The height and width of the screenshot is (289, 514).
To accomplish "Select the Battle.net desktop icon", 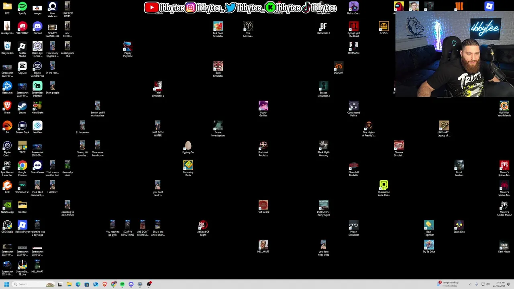I will coord(7,88).
